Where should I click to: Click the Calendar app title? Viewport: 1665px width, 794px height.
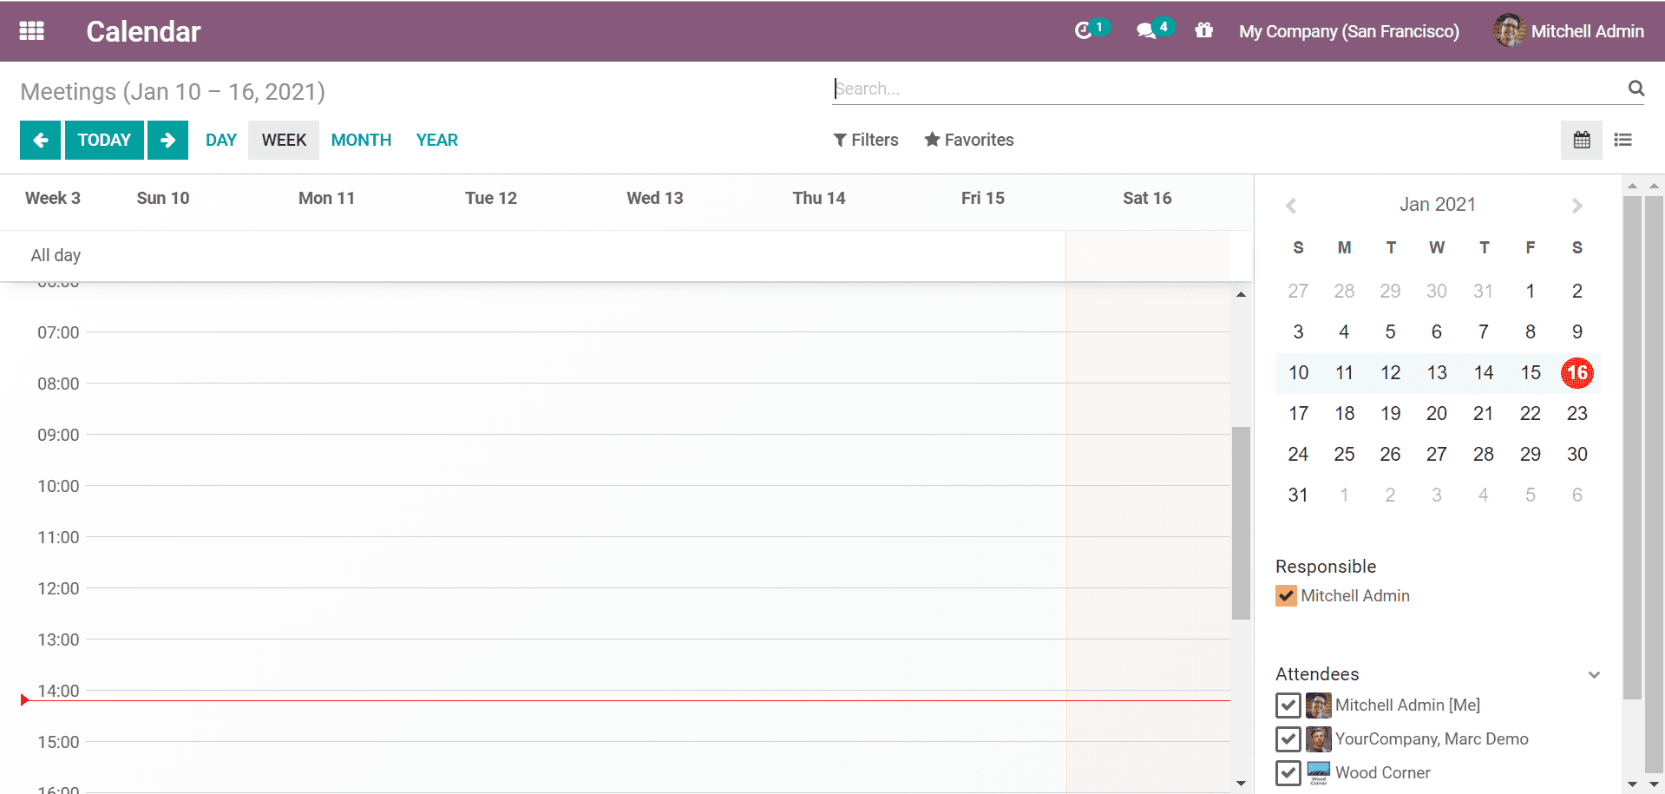coord(143,31)
